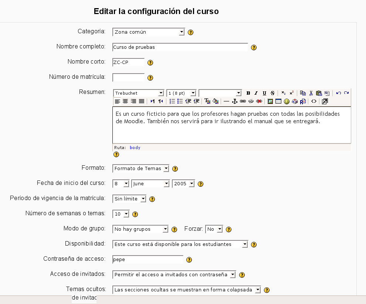Click the anchor insertion icon
Viewport: 366px width, 304px height.
(234, 101)
